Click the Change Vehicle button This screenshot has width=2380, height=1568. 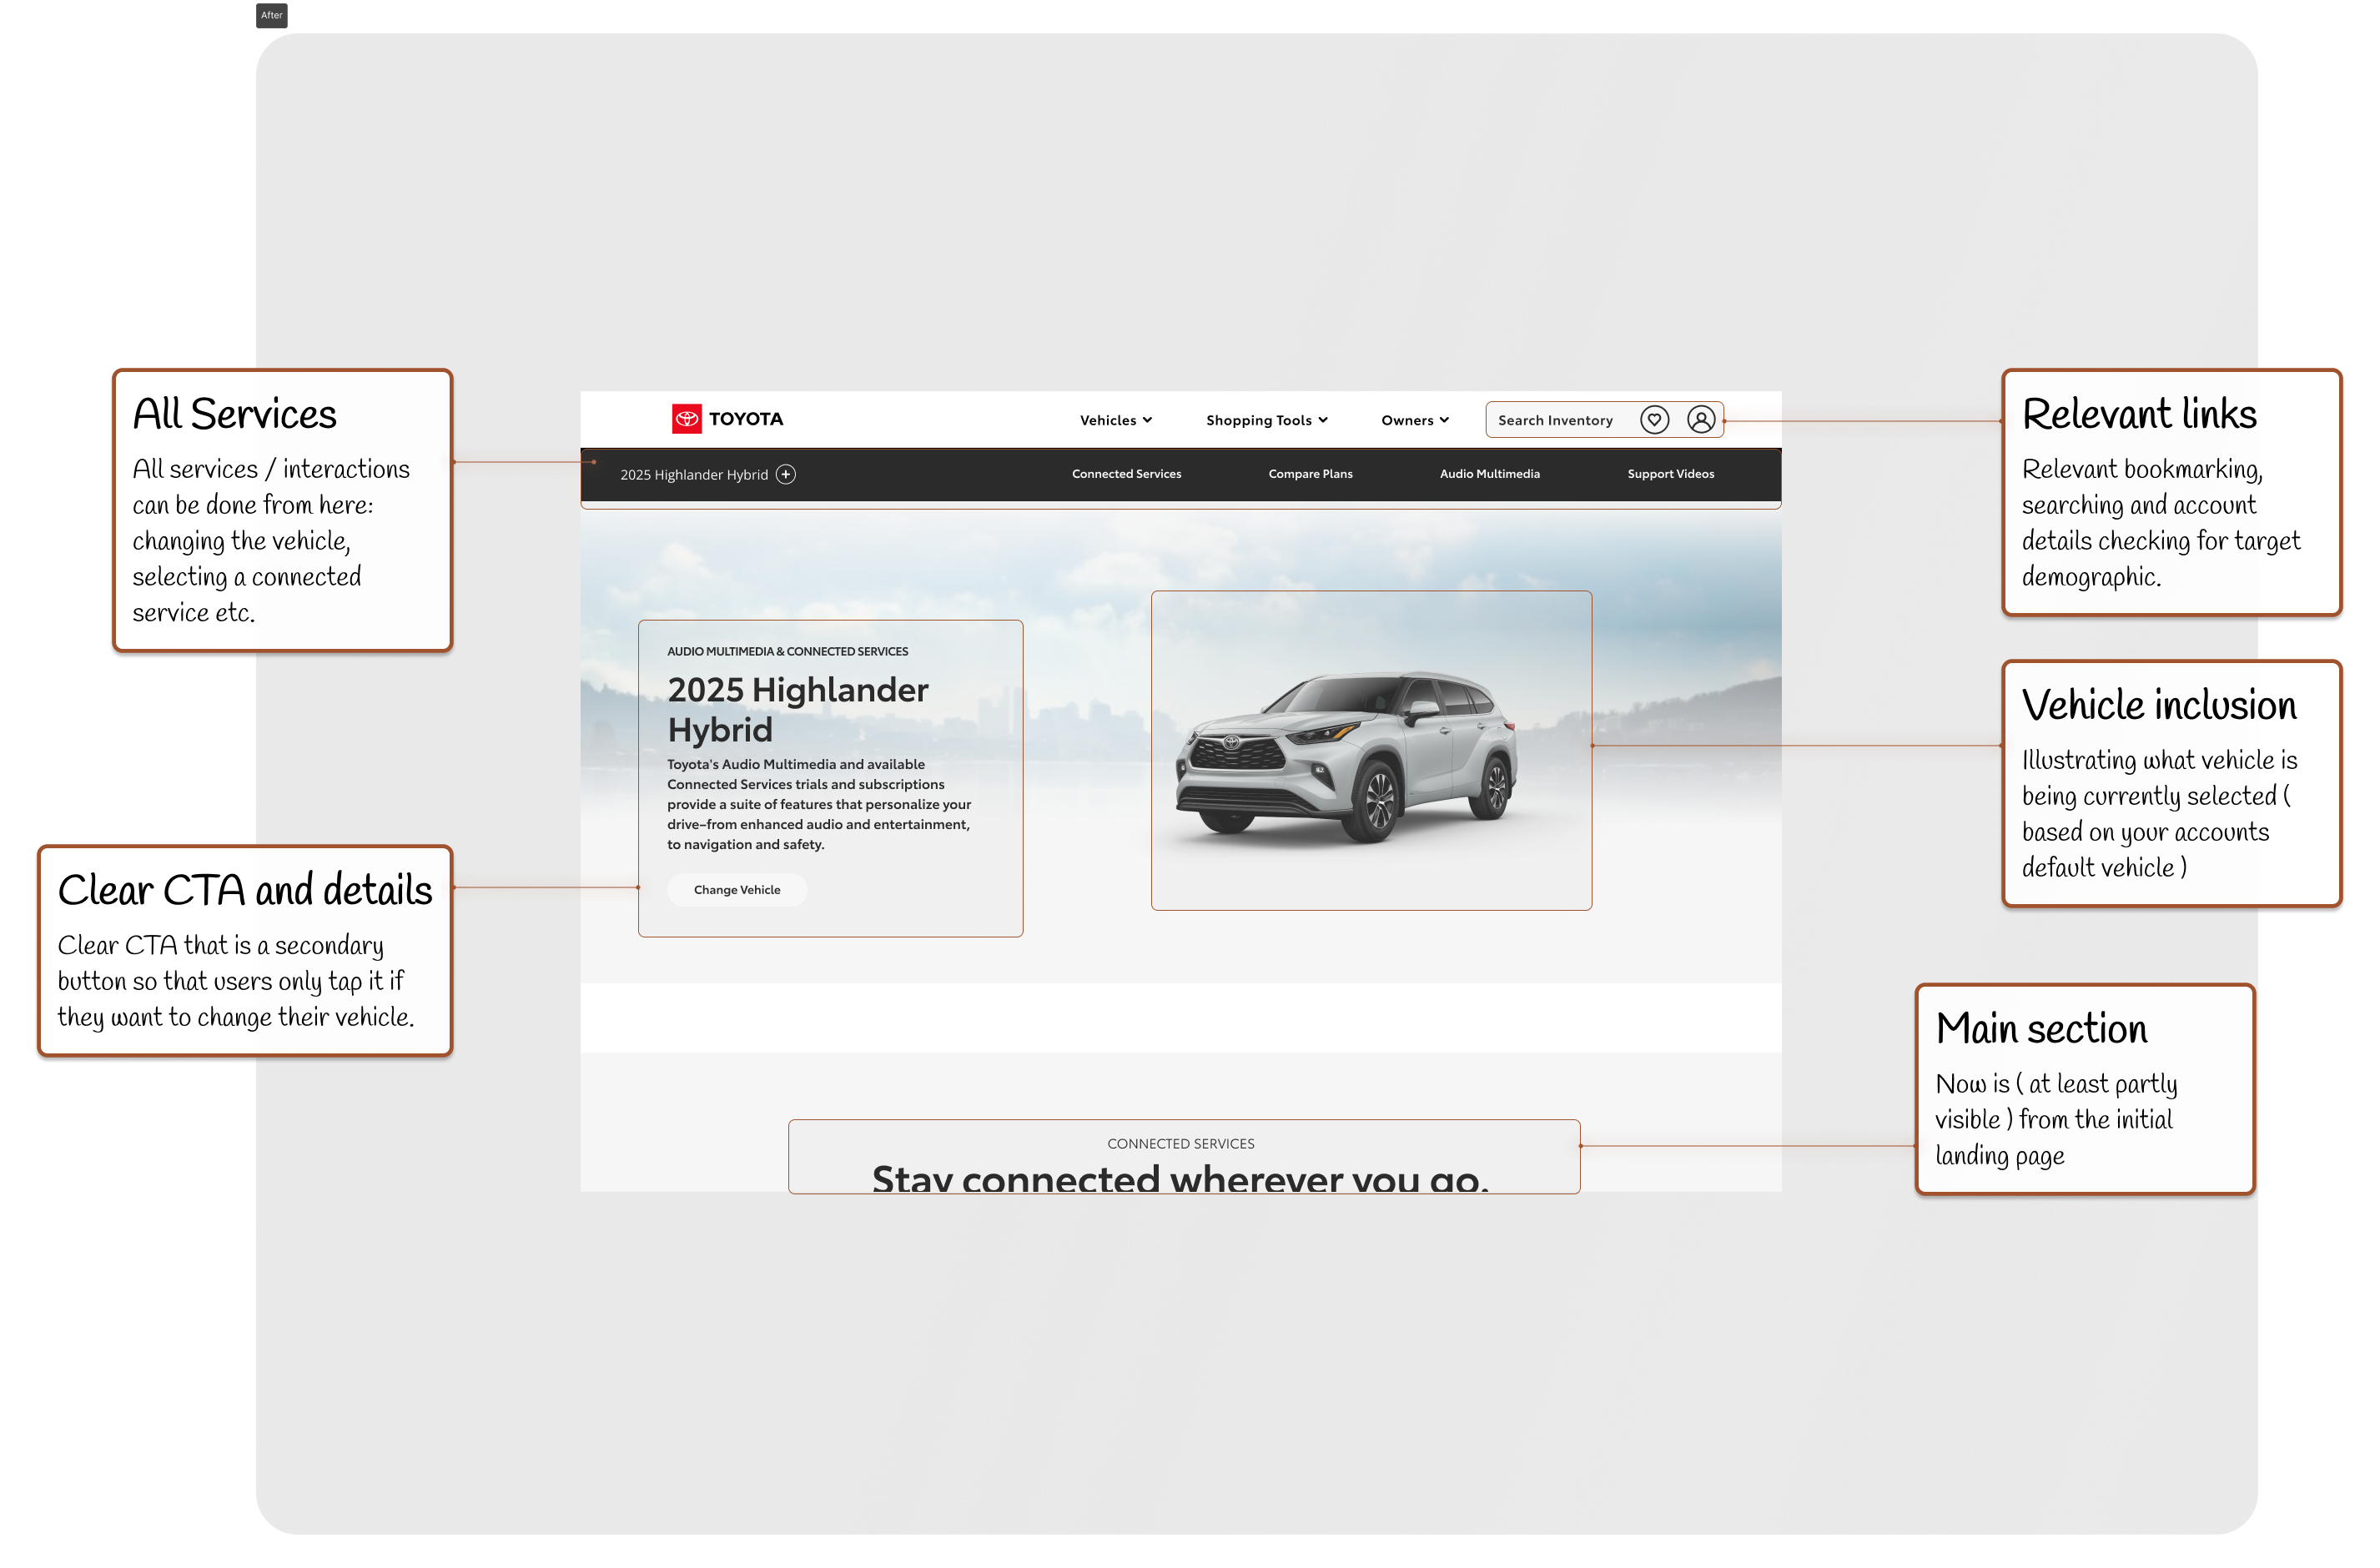(x=737, y=889)
